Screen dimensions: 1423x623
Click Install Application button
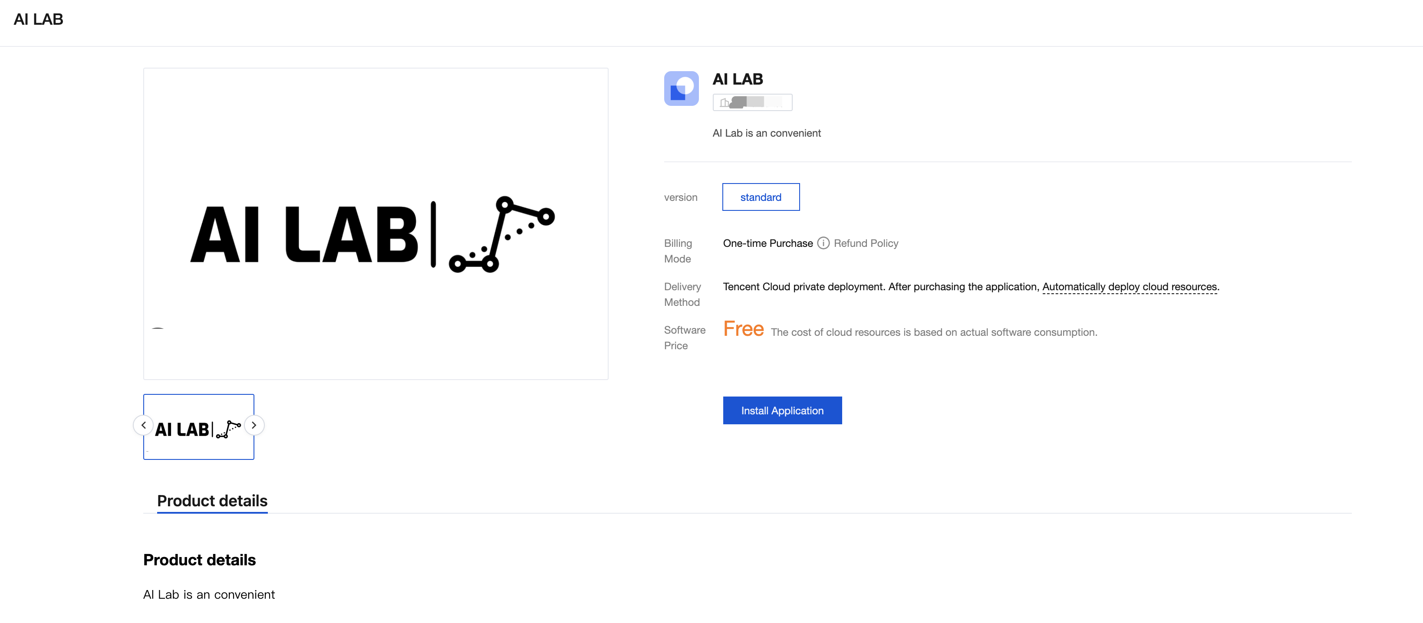coord(782,410)
